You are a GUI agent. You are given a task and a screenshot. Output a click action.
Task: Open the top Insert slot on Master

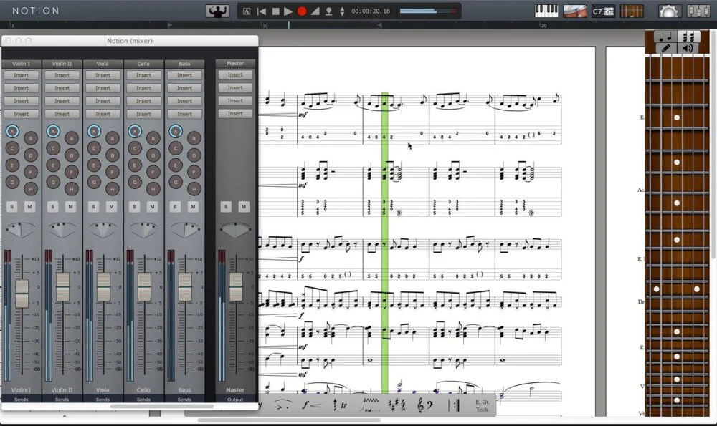[x=235, y=75]
